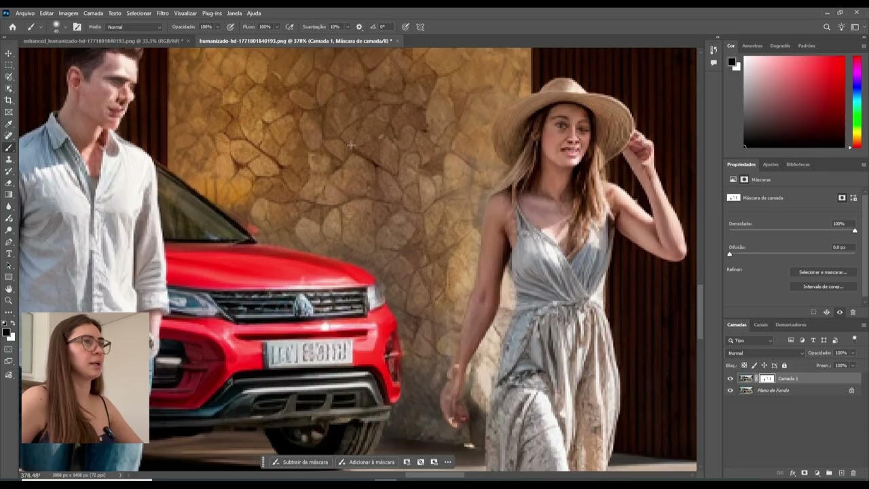
Task: Create new fill or adjustment layer
Action: [x=817, y=473]
